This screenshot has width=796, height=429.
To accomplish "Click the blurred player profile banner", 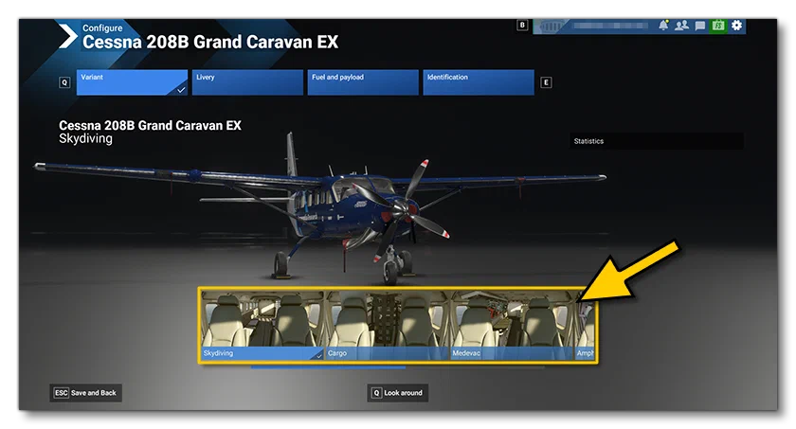I will point(594,26).
